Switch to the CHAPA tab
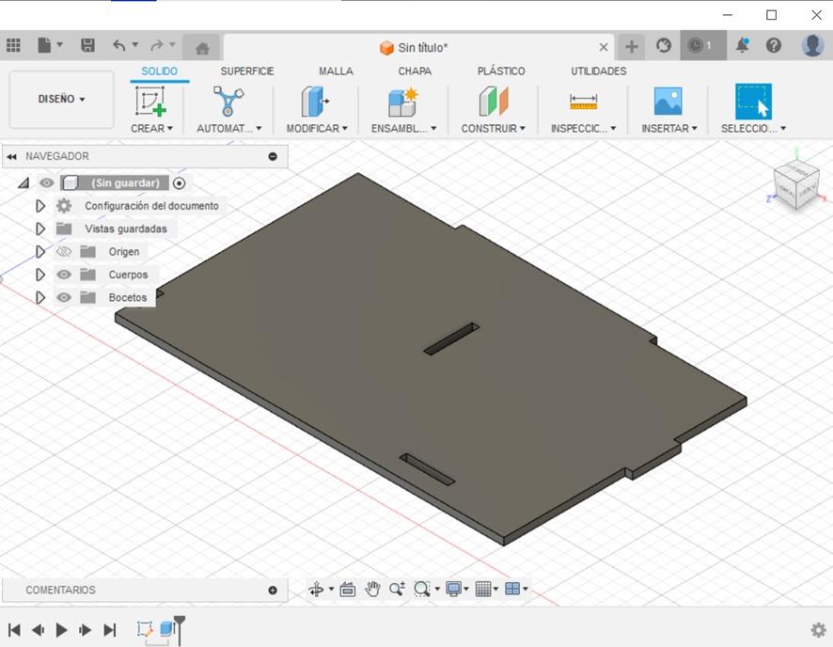Viewport: 833px width, 647px height. [415, 71]
